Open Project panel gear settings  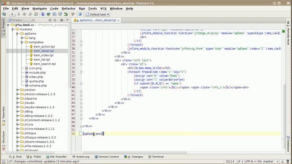pos(62,20)
